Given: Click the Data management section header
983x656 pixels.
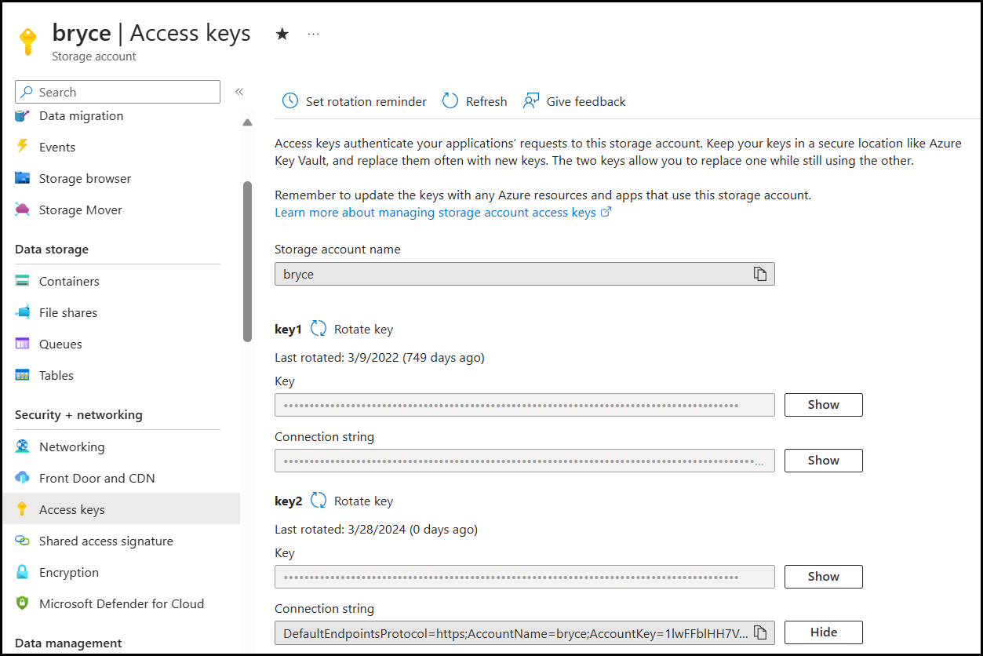Looking at the screenshot, I should 68,643.
